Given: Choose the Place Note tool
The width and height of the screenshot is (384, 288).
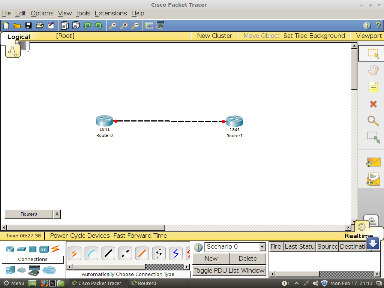Looking at the screenshot, I should coord(373,87).
